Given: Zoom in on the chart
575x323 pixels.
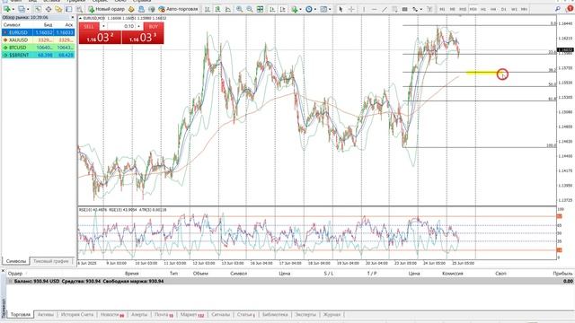Looking at the screenshot, I should point(240,9).
